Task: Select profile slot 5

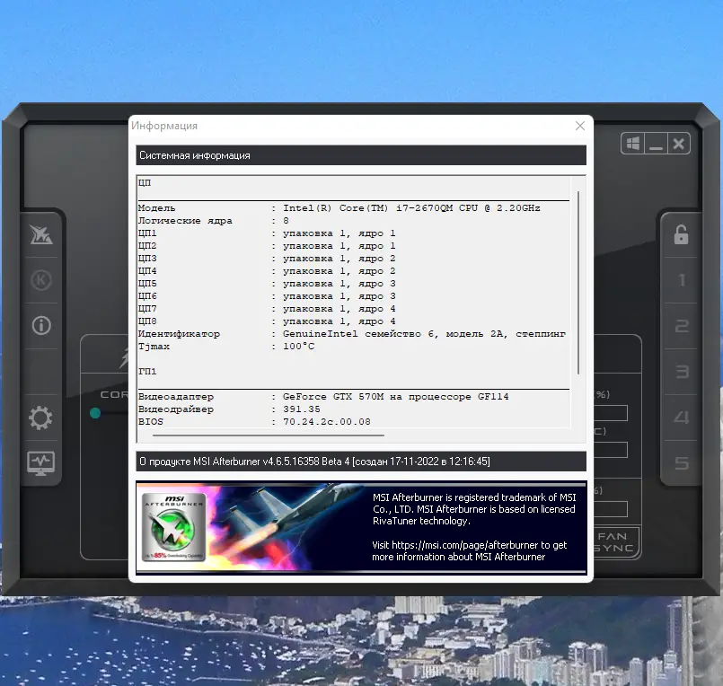Action: (682, 462)
